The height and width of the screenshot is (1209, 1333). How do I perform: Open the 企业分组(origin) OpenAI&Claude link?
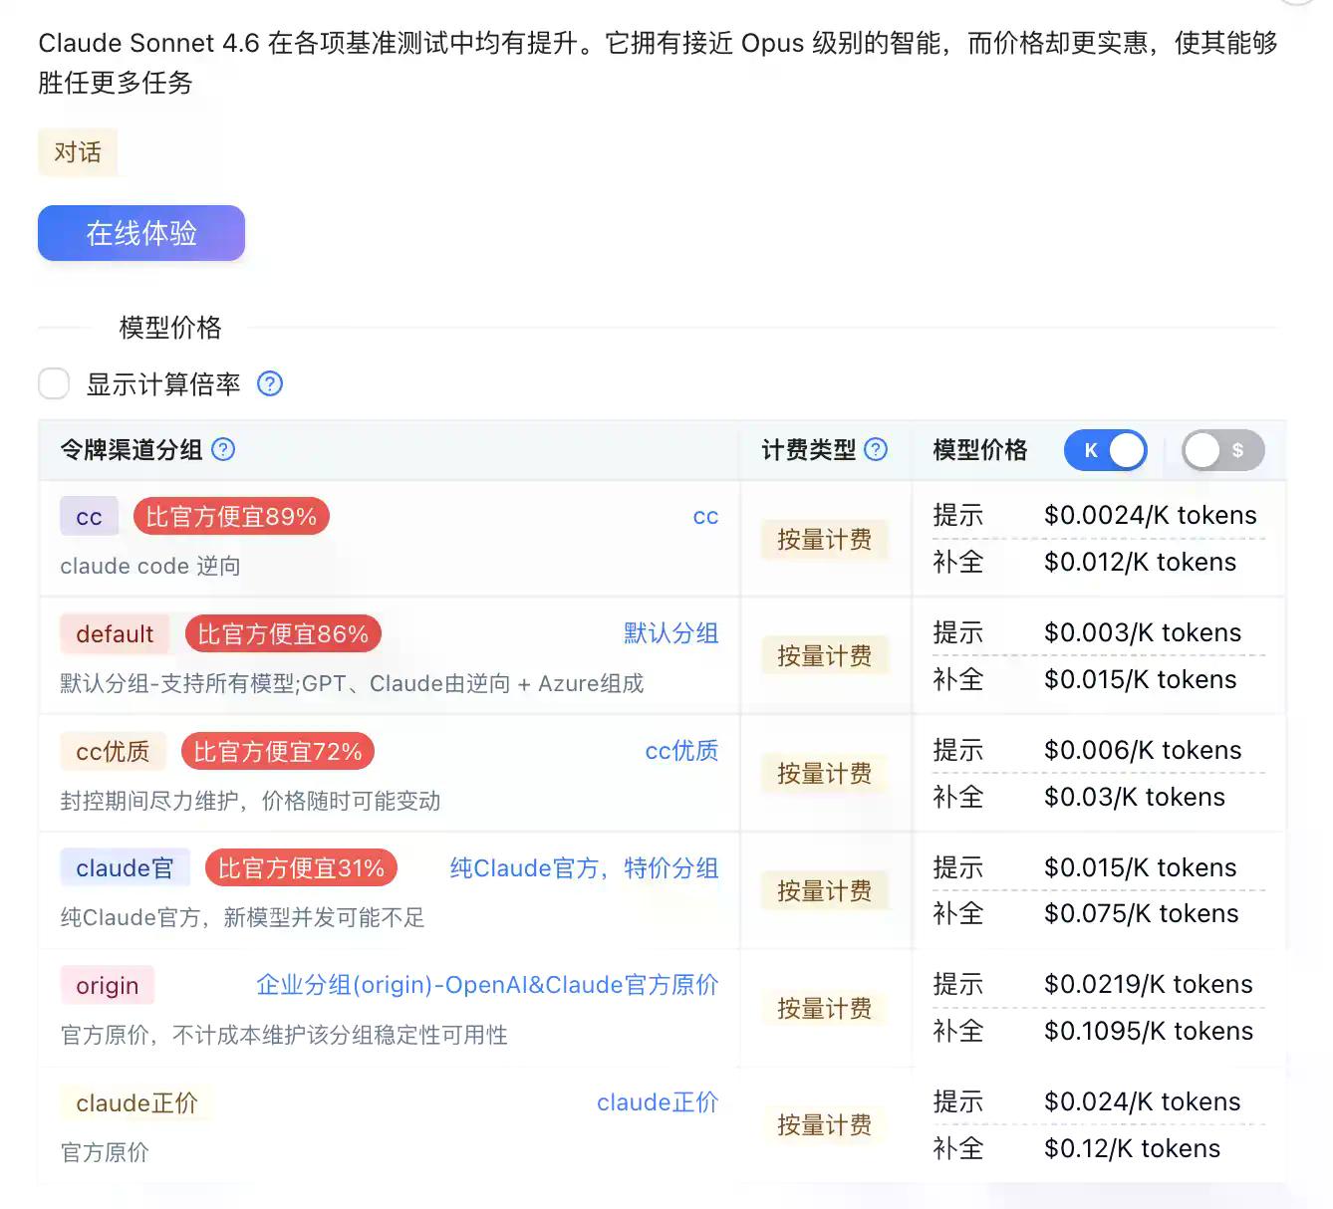click(487, 985)
